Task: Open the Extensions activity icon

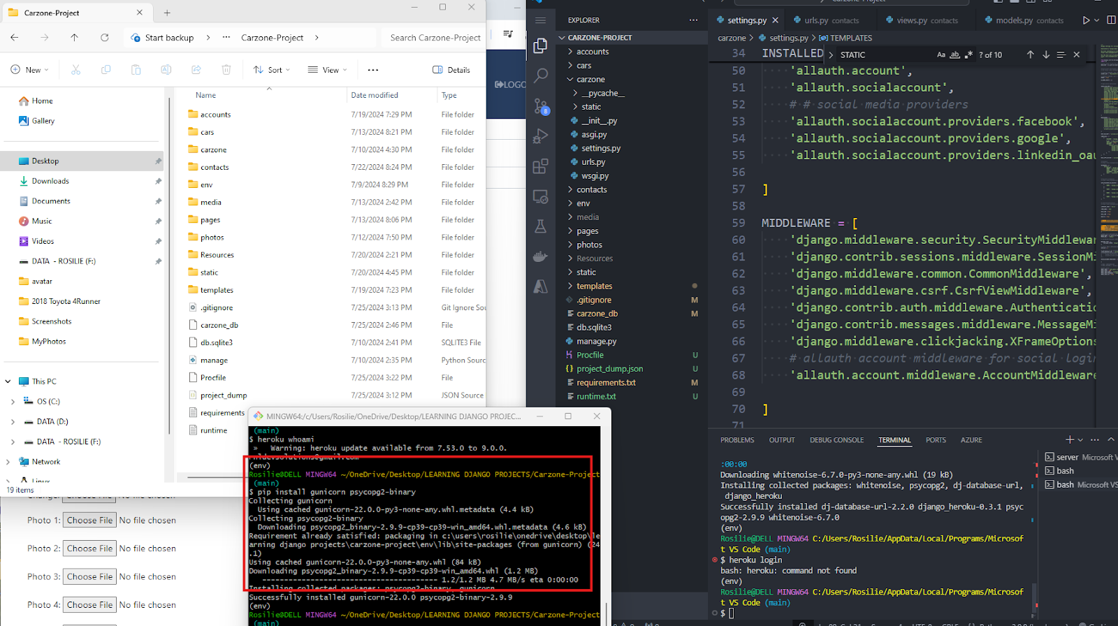Action: [540, 166]
